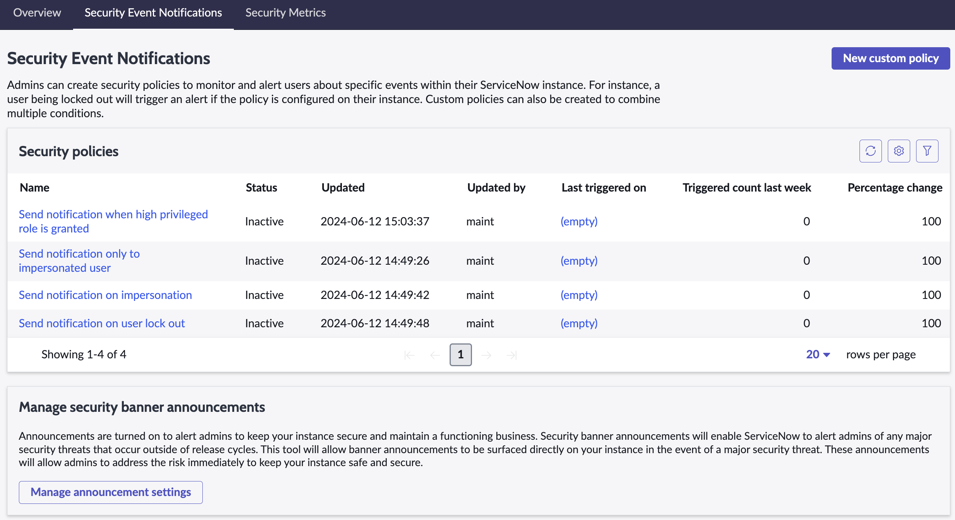
Task: Click (empty) in high privileged role row
Action: 579,221
